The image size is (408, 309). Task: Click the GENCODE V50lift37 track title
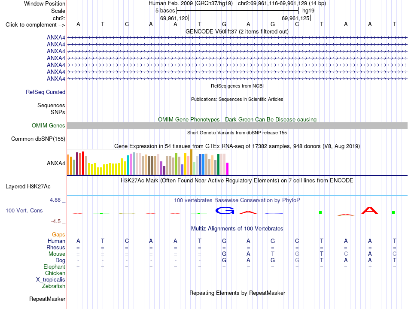(x=237, y=32)
